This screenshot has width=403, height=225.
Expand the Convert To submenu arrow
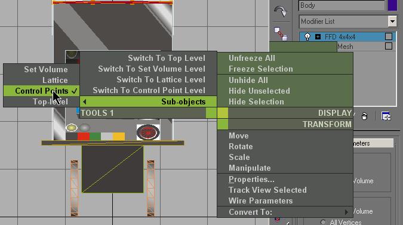[346, 212]
